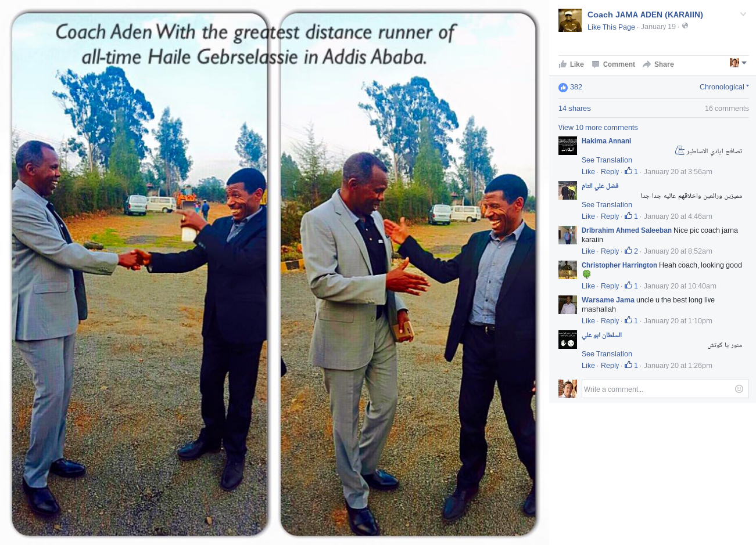Open the Chronological comment sorting dropdown
Screen dimensions: 756x545
click(x=724, y=87)
